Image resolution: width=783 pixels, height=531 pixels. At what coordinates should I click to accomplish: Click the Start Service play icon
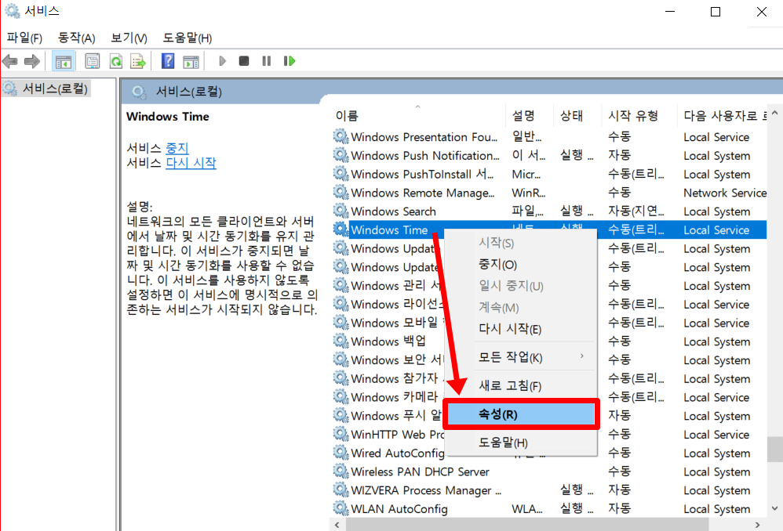pos(222,61)
